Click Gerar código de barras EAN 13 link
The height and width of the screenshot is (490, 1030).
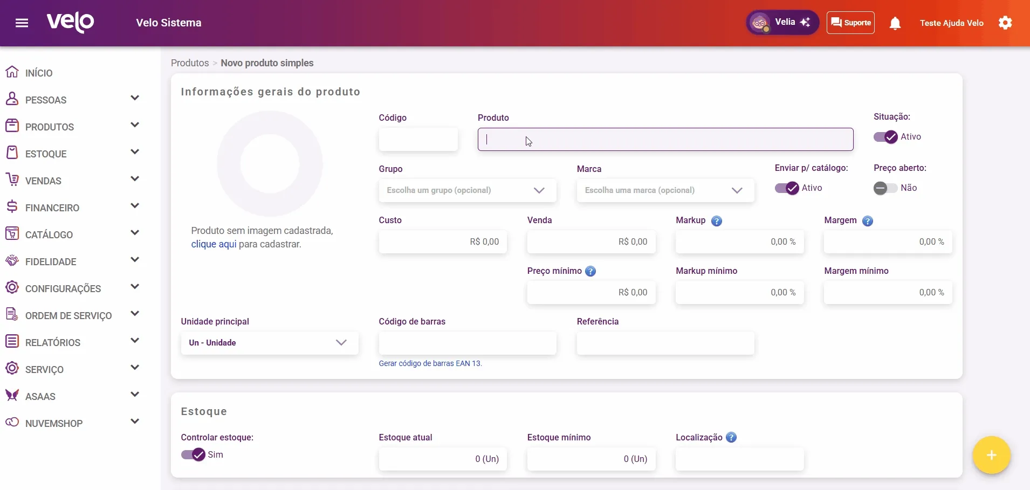tap(430, 363)
